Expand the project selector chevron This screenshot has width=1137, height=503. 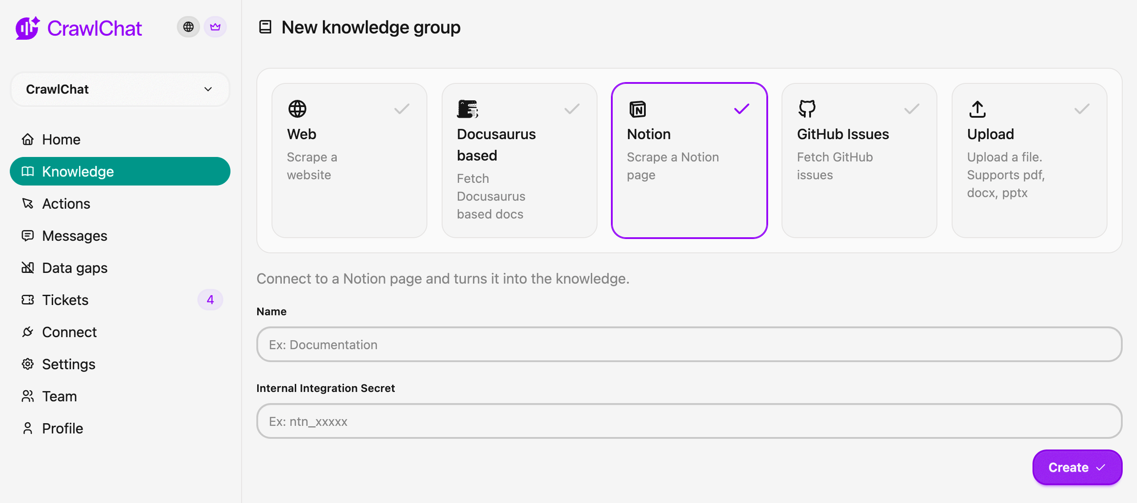208,89
